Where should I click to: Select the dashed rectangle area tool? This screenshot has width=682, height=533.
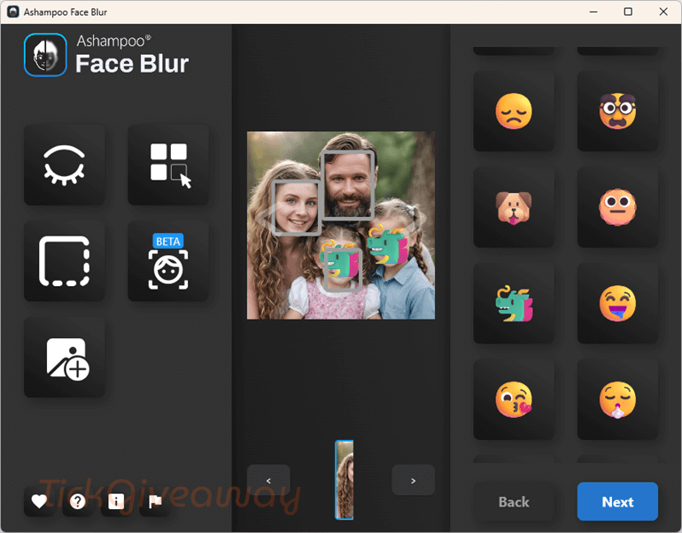pos(65,261)
